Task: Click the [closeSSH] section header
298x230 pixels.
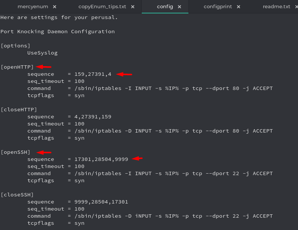Action: pyautogui.click(x=17, y=195)
